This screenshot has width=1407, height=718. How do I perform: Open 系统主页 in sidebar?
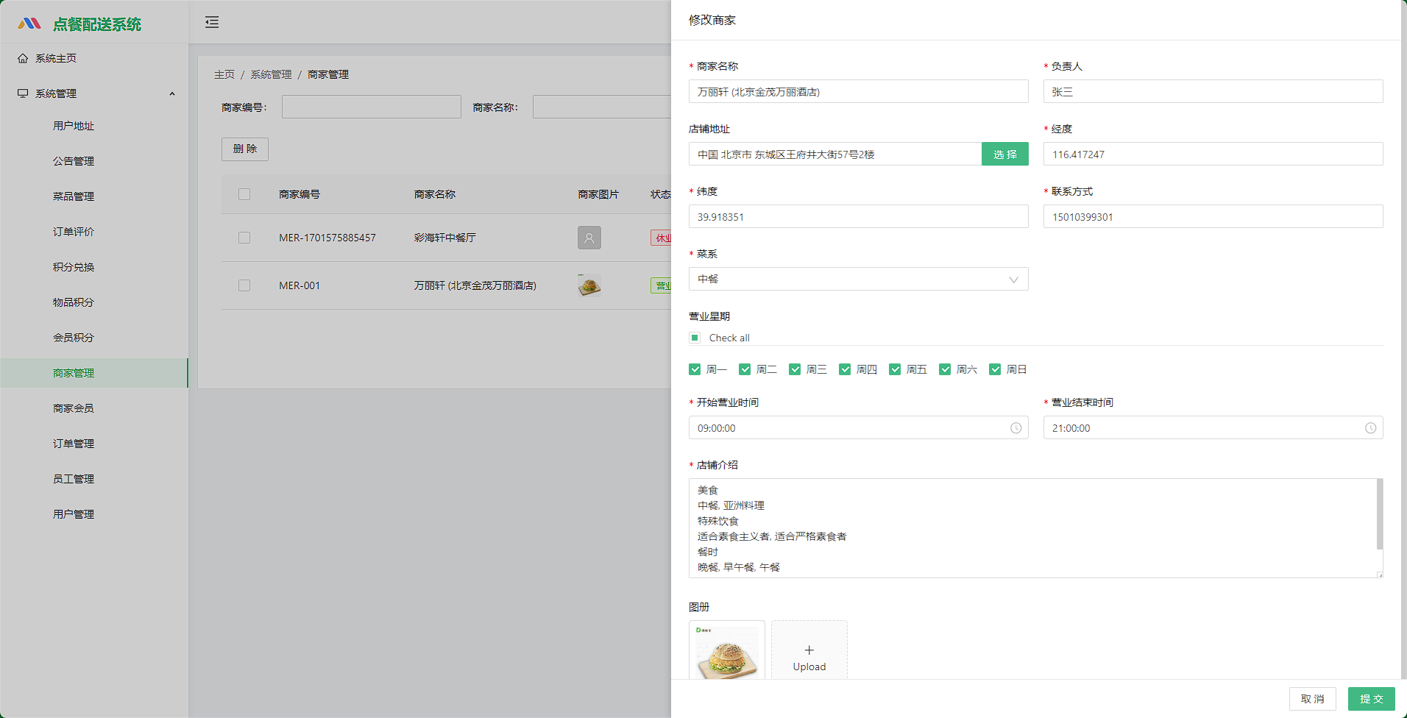pyautogui.click(x=94, y=58)
